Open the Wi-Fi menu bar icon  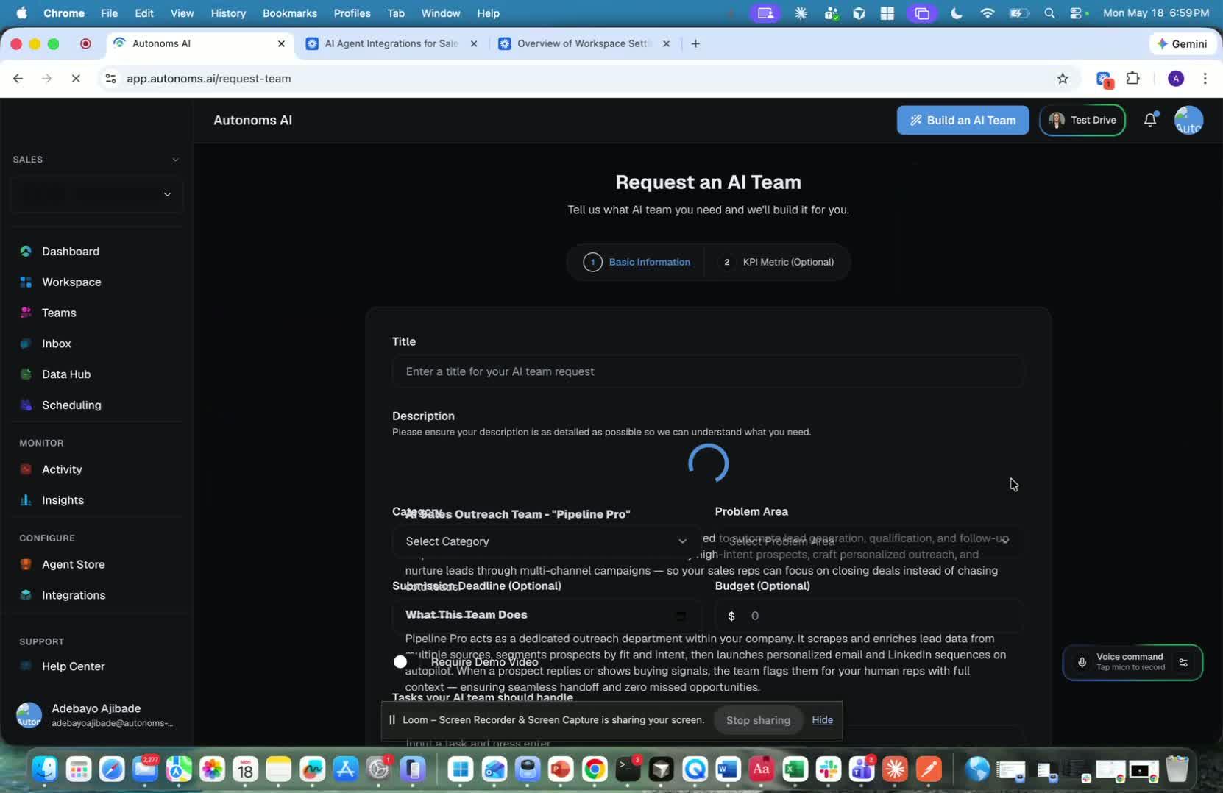988,13
